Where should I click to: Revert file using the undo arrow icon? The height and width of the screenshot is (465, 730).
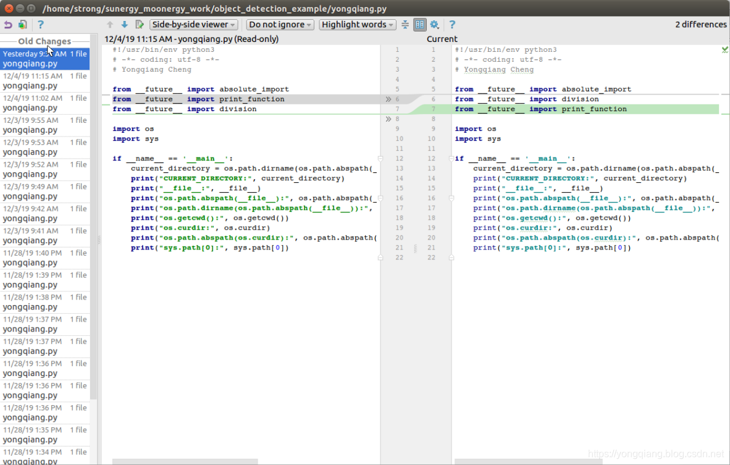coord(7,24)
